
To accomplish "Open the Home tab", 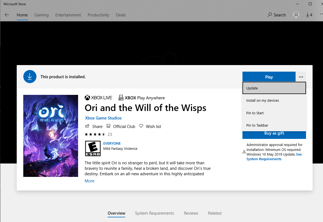I will pos(22,15).
